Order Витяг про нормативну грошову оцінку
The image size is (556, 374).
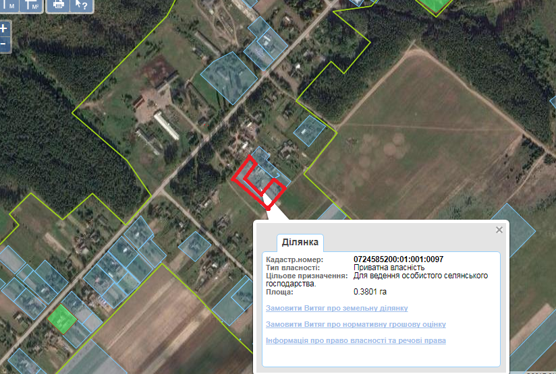(x=356, y=324)
